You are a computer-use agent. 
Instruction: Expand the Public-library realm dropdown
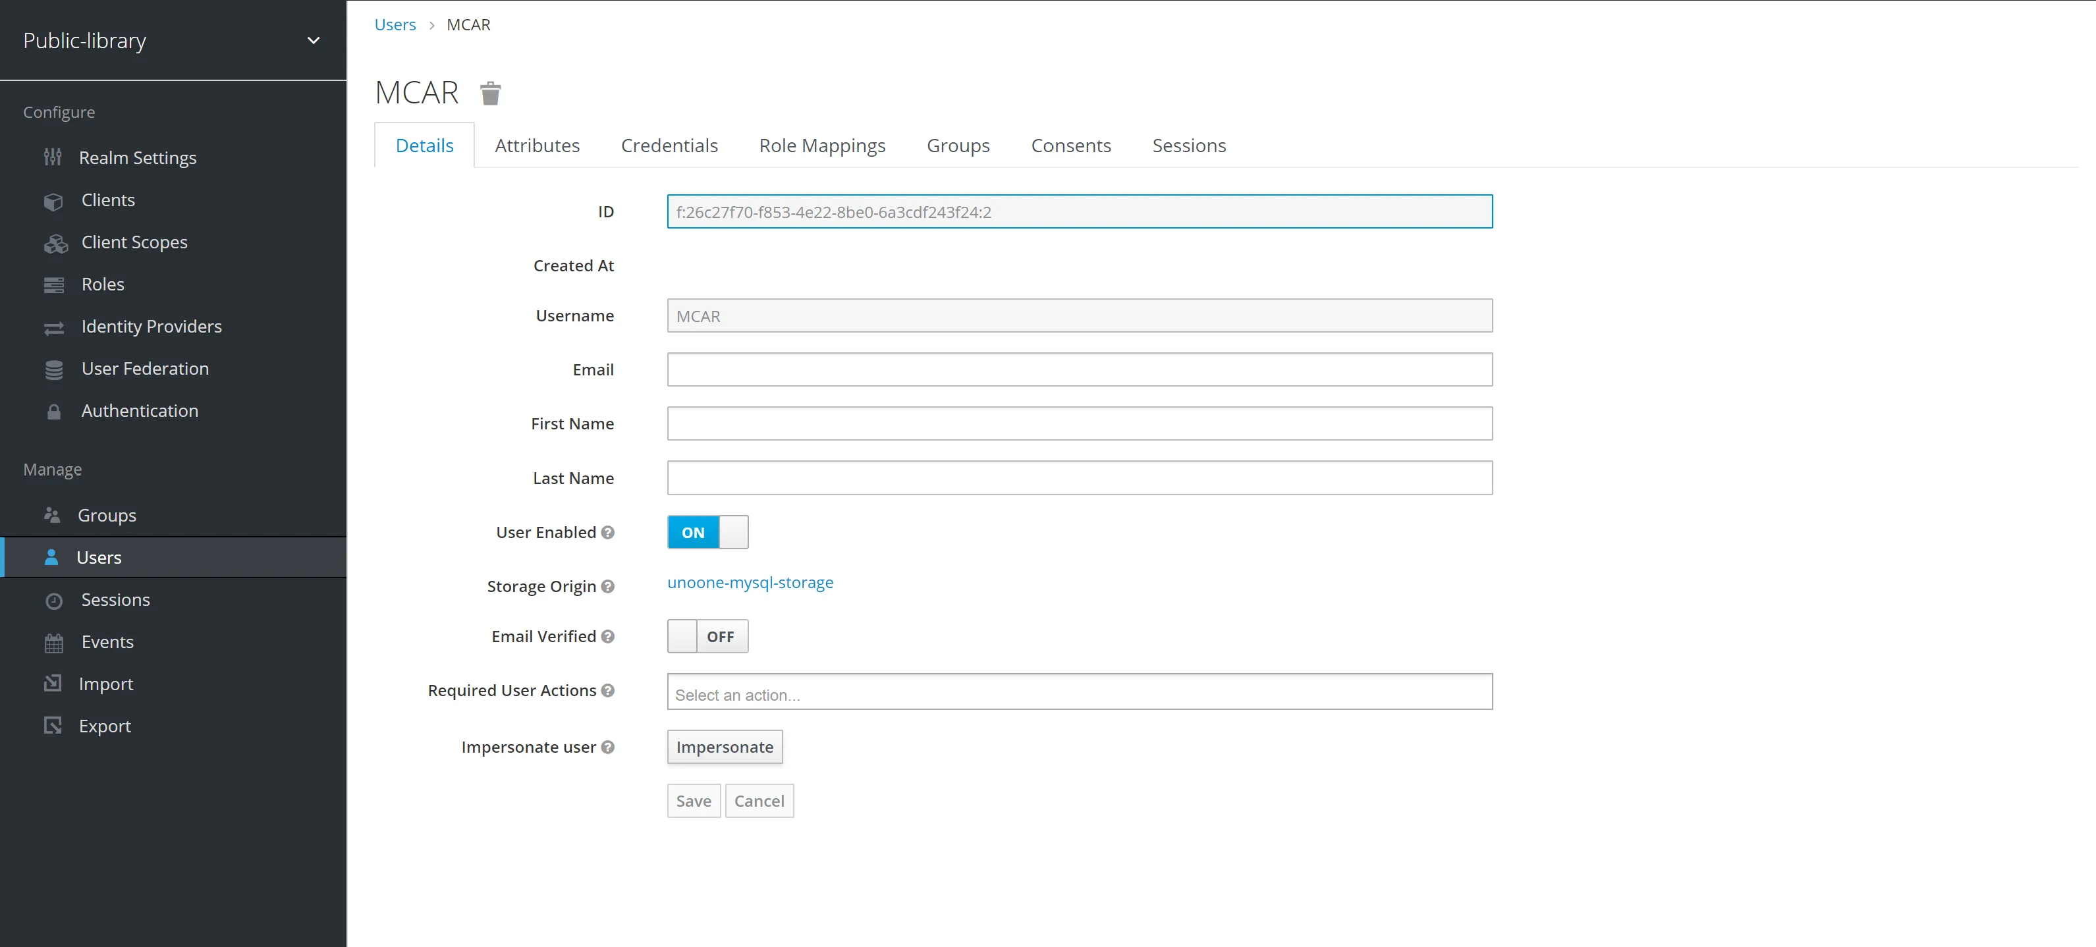tap(314, 40)
